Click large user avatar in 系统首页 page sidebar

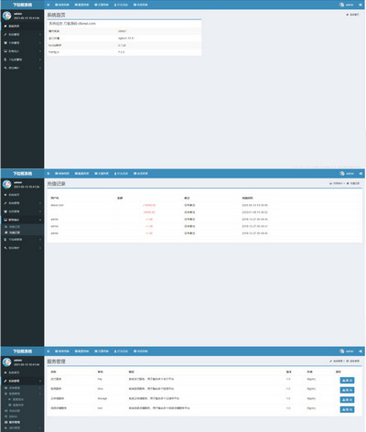click(x=7, y=16)
